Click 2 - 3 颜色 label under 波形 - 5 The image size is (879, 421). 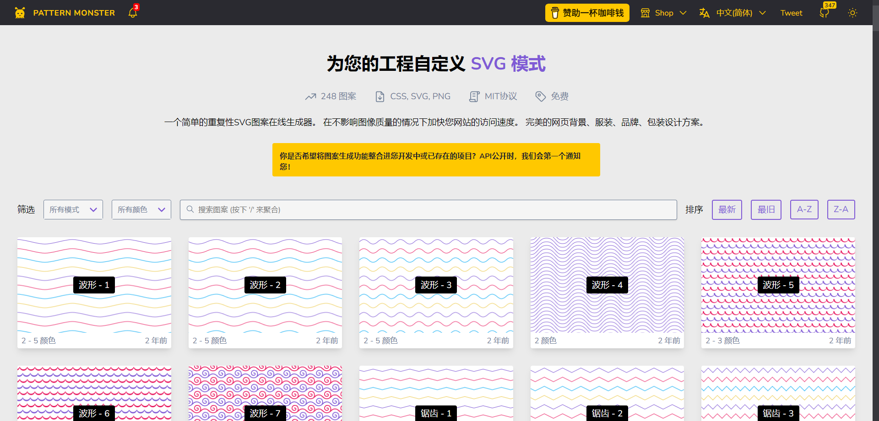pos(722,341)
